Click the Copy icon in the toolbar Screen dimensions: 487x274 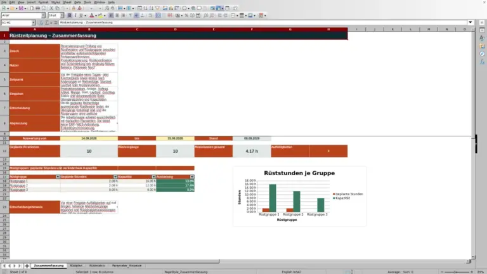57,8
